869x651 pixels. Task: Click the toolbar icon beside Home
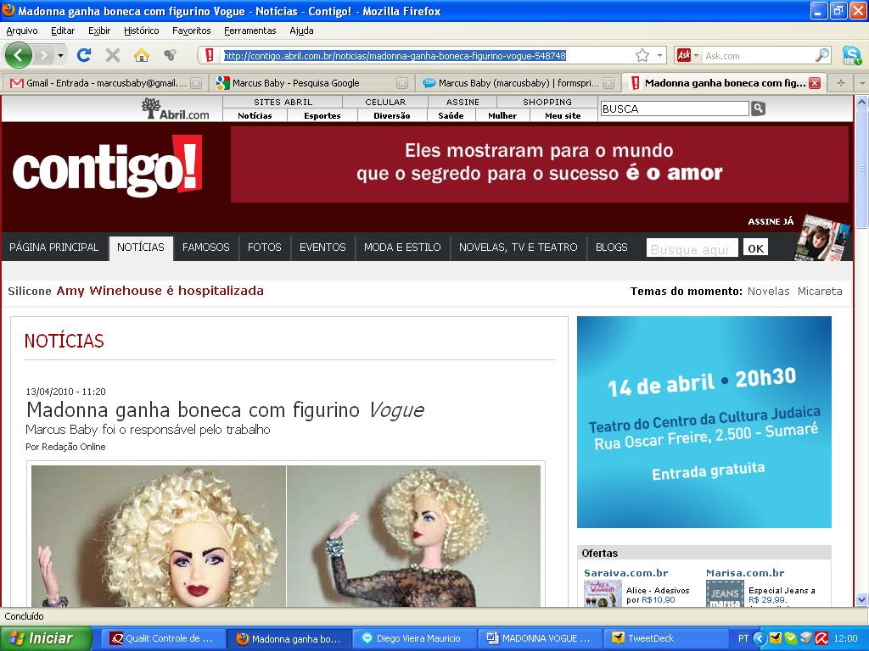point(170,55)
